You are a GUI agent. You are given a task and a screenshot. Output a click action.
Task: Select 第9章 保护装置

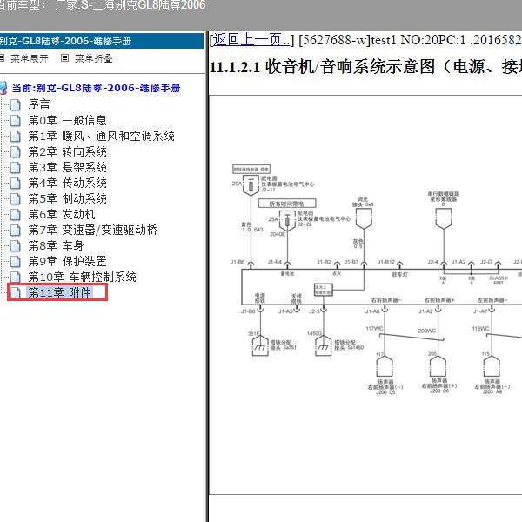(x=67, y=261)
